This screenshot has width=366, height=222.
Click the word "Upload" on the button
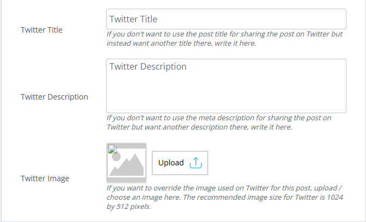point(171,163)
